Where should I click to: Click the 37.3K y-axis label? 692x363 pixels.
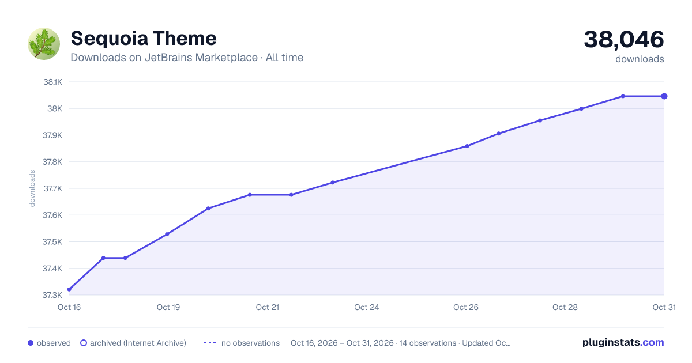tap(52, 295)
